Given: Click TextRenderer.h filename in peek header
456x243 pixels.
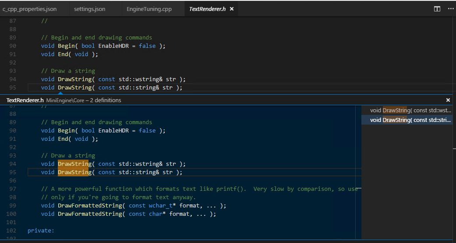Looking at the screenshot, I should pyautogui.click(x=25, y=100).
